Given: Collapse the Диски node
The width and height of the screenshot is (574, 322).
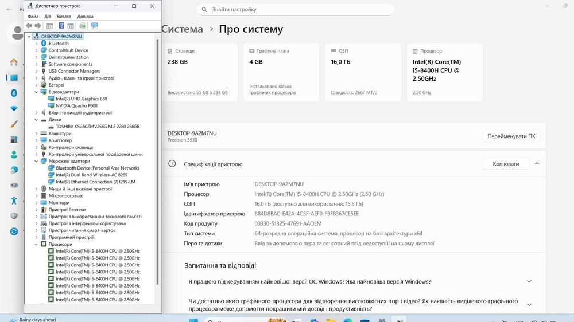Looking at the screenshot, I should pyautogui.click(x=36, y=120).
